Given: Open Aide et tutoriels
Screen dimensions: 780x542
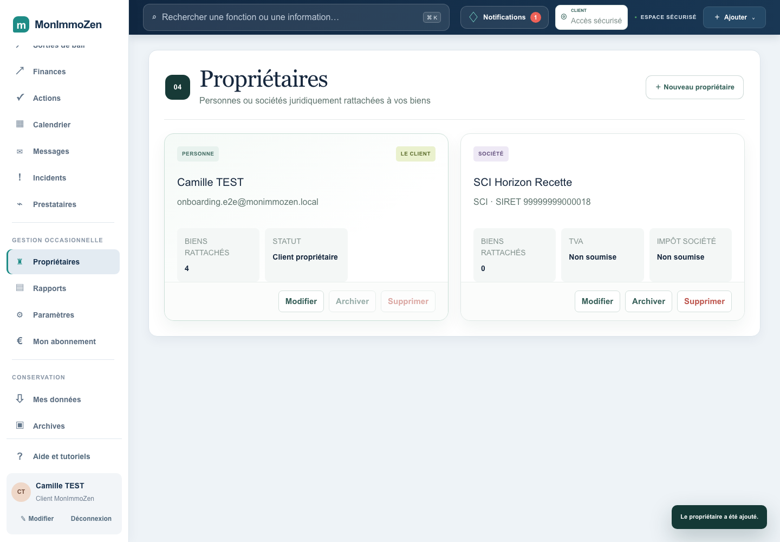Looking at the screenshot, I should click(63, 456).
